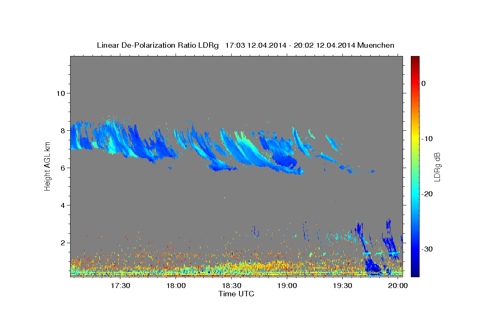Click the start time '17:03 12.04.2014' in title

click(256, 45)
